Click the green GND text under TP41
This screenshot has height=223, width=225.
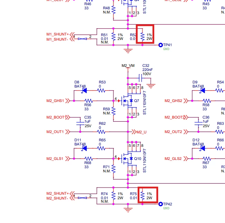pos(166,49)
